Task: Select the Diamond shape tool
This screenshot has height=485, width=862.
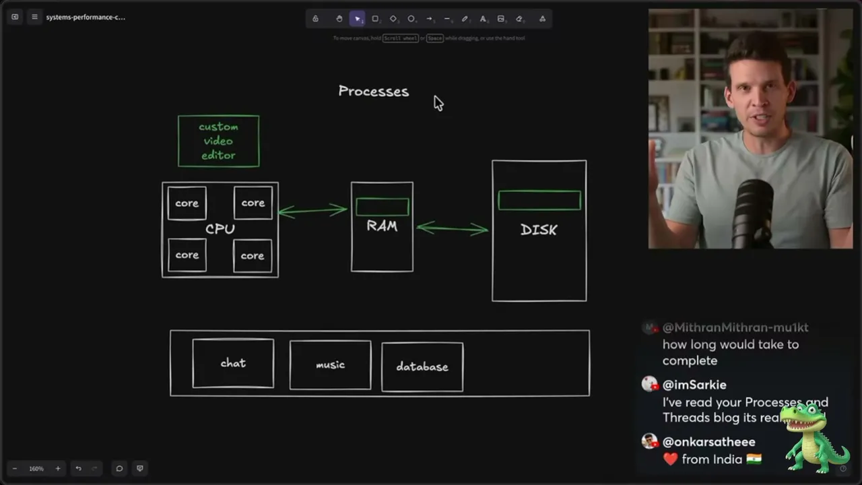Action: (393, 19)
